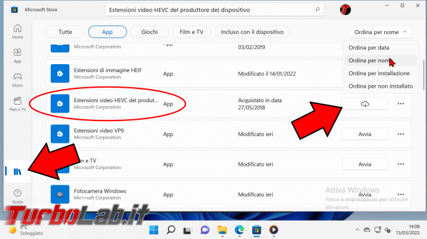427x239 pixels.
Task: Open Film e TV in sidebar
Action: [18, 104]
